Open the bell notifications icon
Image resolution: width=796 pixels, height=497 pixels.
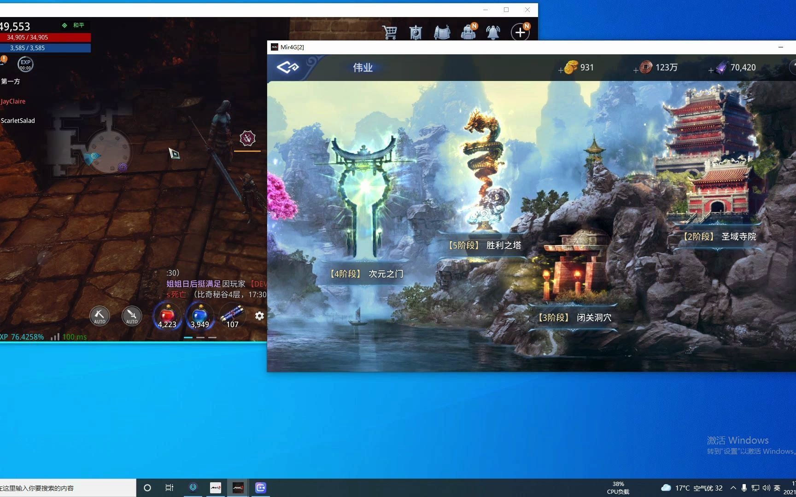(x=493, y=32)
